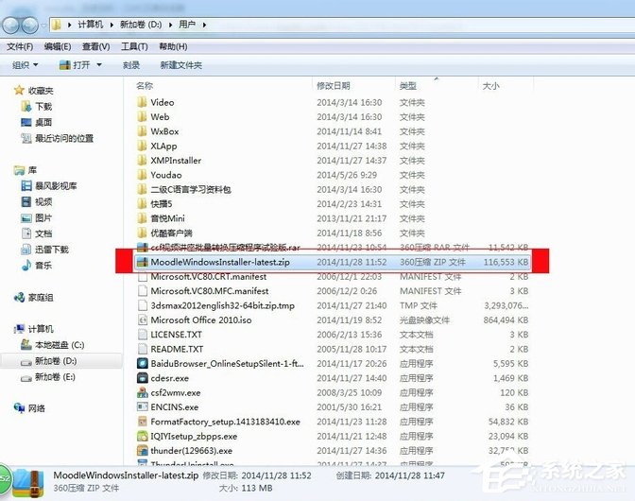Select 本地磁盘 (C:) in the navigation pane
Viewport: 635px width, 501px height.
[x=60, y=345]
